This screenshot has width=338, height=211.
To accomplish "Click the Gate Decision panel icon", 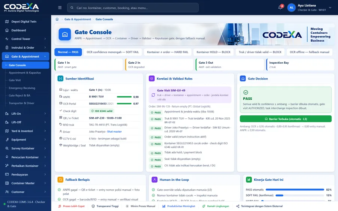I will click(243, 78).
